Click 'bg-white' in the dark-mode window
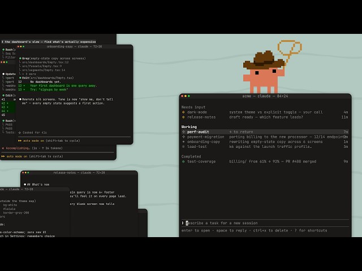This screenshot has height=271, width=362. [x=10, y=205]
